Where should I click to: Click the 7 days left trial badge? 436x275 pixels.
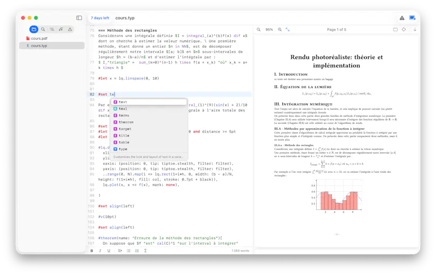[100, 18]
